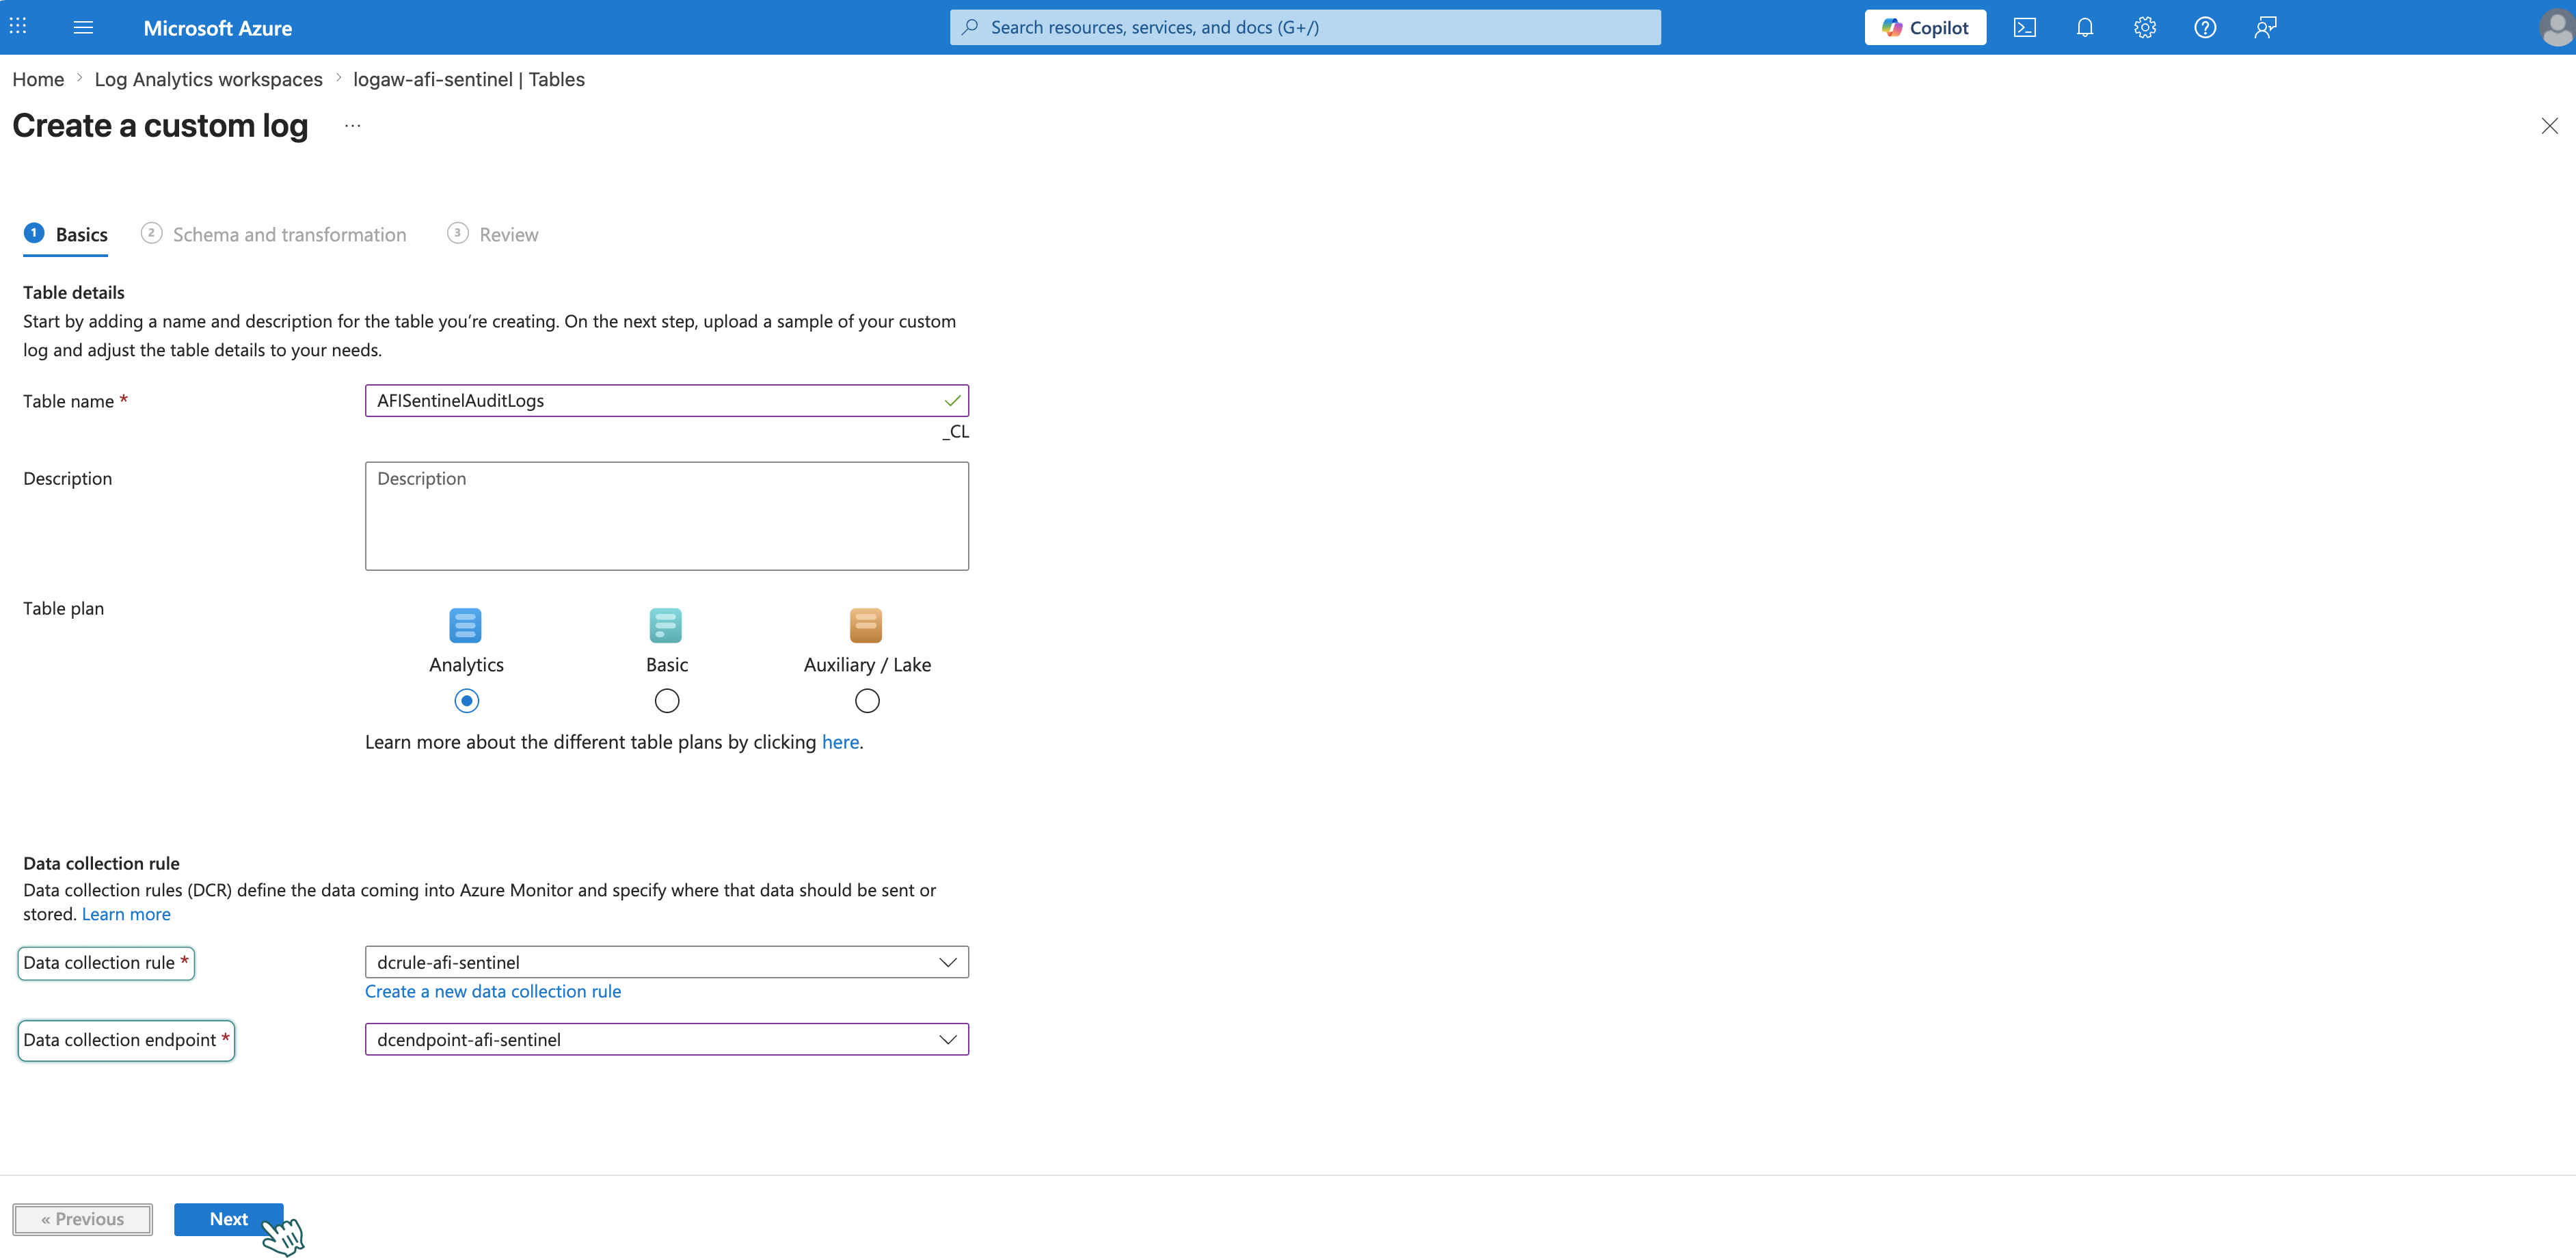Image resolution: width=2576 pixels, height=1258 pixels.
Task: Open the Azure app launcher grid icon
Action: click(18, 27)
